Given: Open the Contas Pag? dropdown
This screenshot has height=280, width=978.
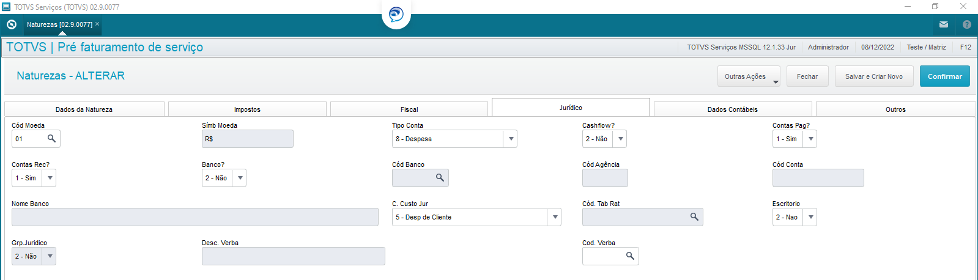Looking at the screenshot, I should pyautogui.click(x=810, y=139).
